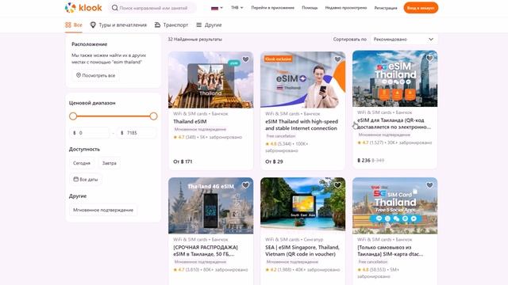
Task: Favorite the 5G eSIM Thailand card heart
Action: pos(429,58)
